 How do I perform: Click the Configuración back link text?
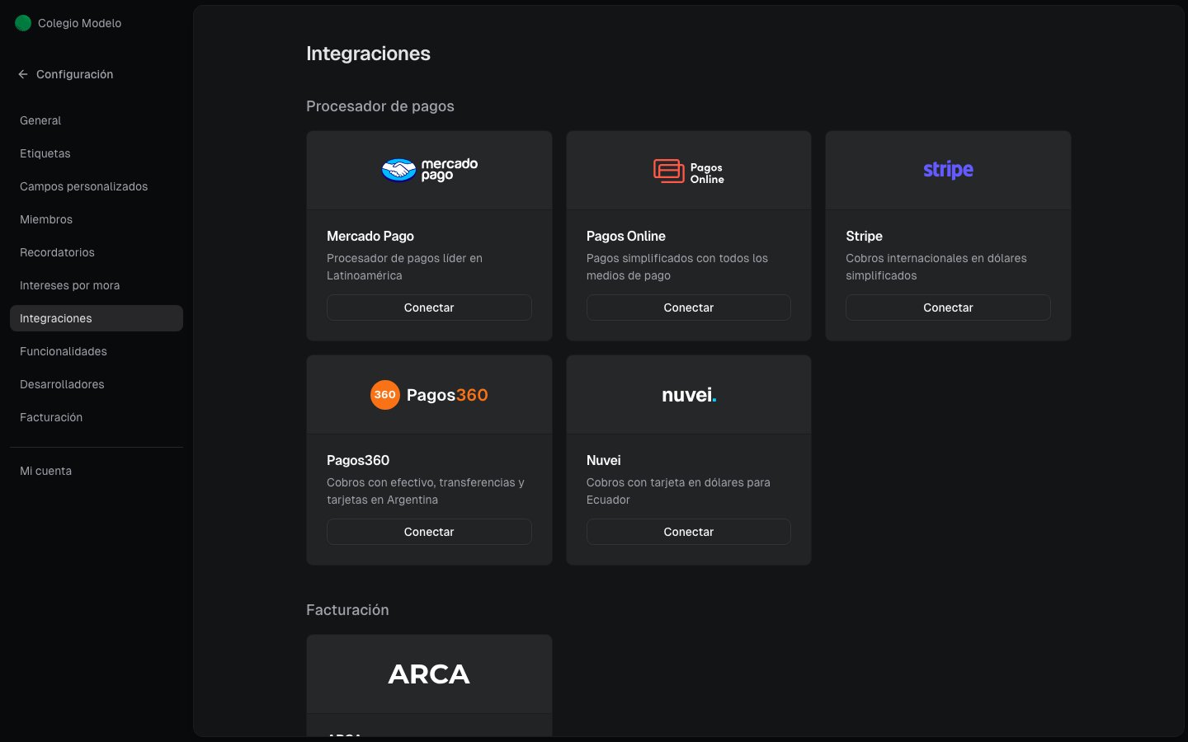point(74,74)
